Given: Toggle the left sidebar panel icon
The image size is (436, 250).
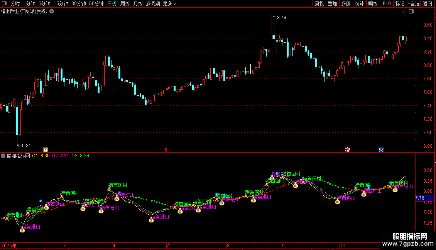Looking at the screenshot, I should click(x=4, y=3).
